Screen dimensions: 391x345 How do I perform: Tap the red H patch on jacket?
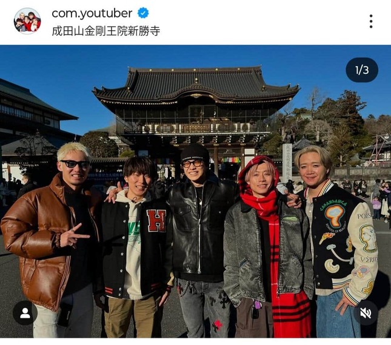click(156, 221)
